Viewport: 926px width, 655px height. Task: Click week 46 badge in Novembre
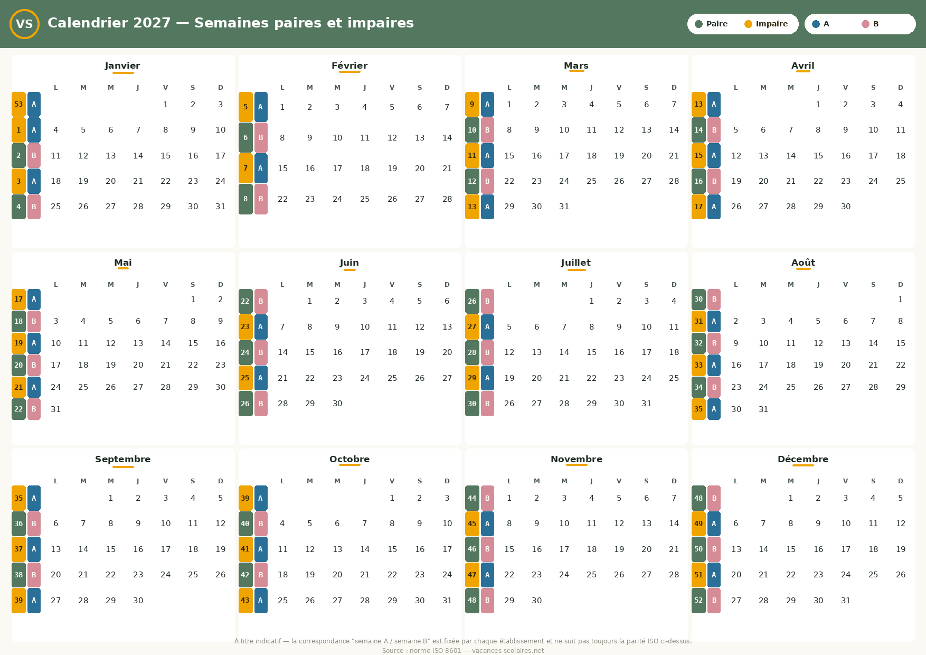472,549
